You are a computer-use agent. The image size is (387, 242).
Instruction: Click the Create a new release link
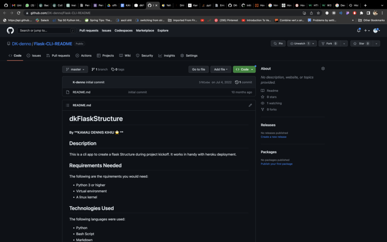273,137
